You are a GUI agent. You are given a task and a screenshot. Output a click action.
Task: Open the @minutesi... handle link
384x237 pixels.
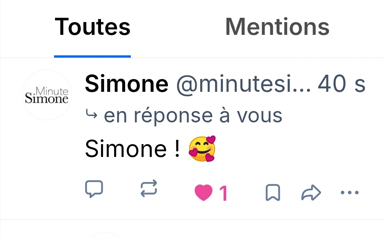click(x=243, y=84)
